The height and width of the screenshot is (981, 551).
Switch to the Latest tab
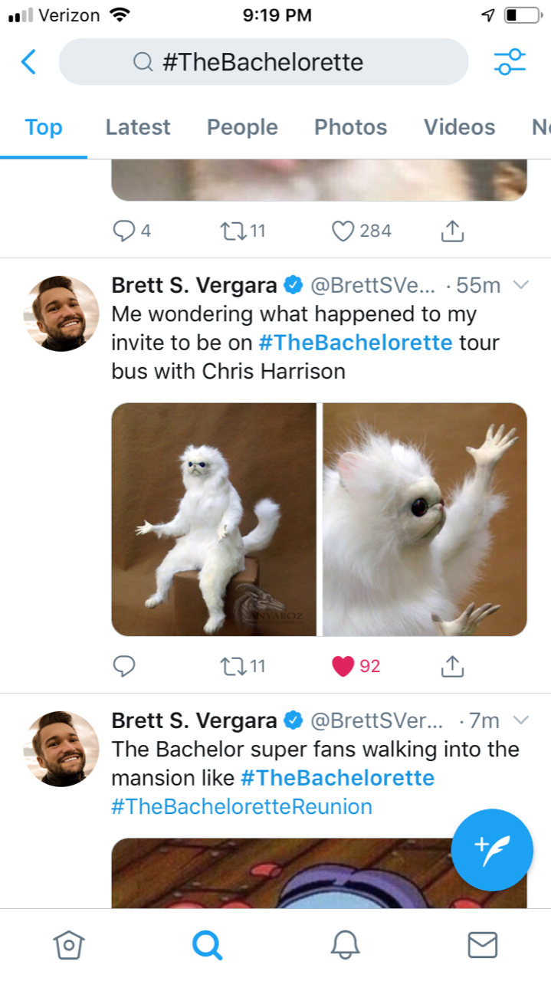coord(138,127)
